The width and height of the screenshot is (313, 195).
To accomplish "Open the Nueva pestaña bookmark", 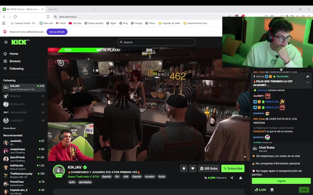I will coord(94,23).
